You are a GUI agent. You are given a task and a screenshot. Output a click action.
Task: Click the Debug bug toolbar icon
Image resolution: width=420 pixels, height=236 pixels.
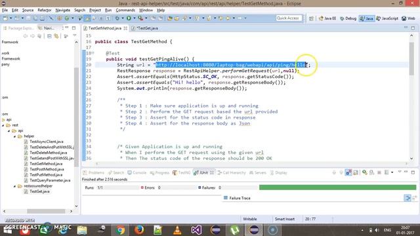117,18
